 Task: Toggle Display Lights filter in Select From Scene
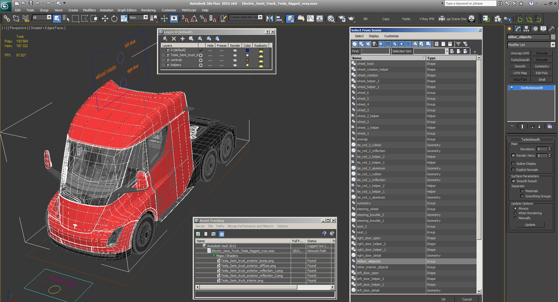point(368,44)
